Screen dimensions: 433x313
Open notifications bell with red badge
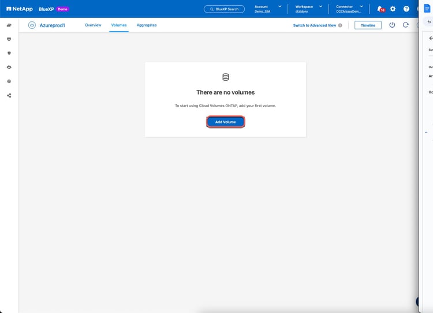click(x=379, y=9)
